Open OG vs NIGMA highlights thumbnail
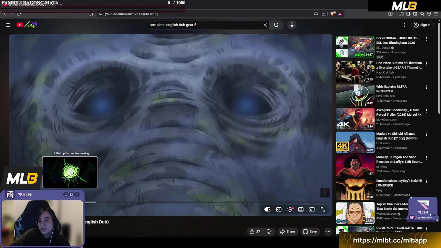Image resolution: width=441 pixels, height=248 pixels. click(355, 47)
